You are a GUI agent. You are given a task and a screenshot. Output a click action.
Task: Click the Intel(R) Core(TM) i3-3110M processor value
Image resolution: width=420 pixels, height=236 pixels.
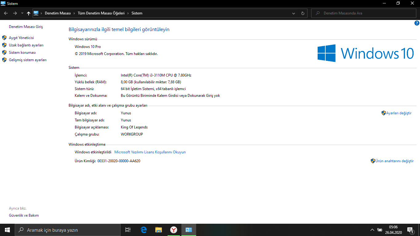point(156,75)
